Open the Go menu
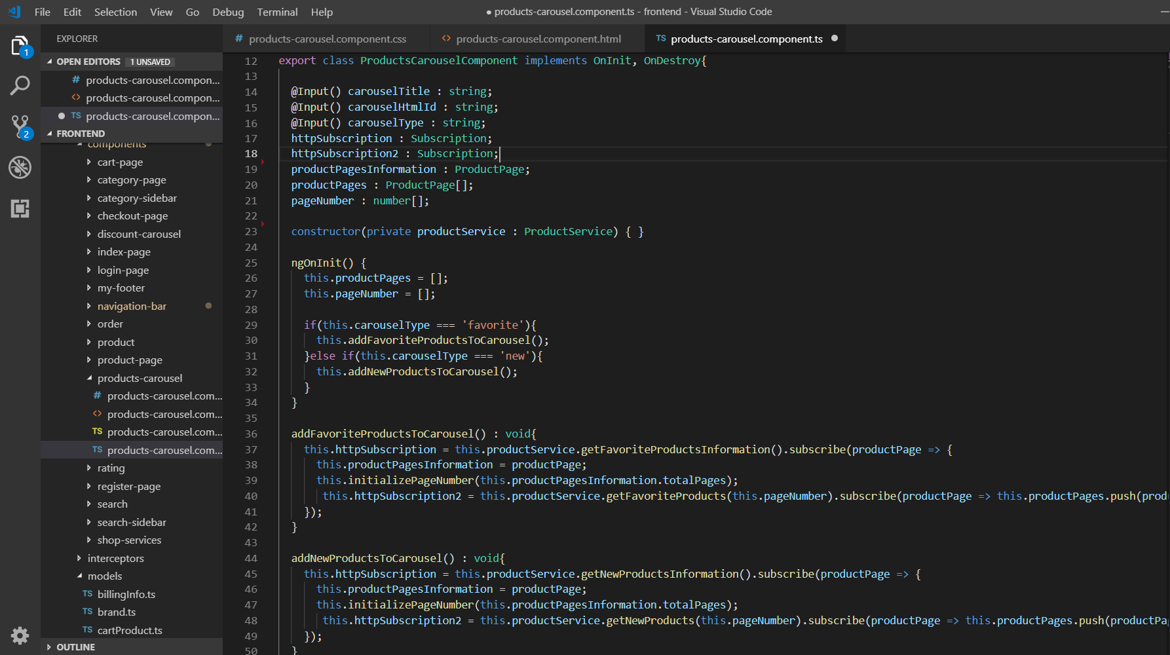 pyautogui.click(x=193, y=12)
